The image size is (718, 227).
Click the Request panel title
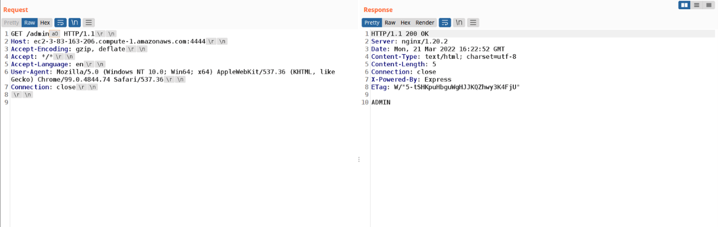[x=16, y=10]
